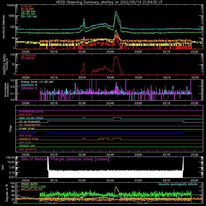The width and height of the screenshot is (206, 206).
Task: Click the counts/s/detector axis label
Action: click(4, 27)
